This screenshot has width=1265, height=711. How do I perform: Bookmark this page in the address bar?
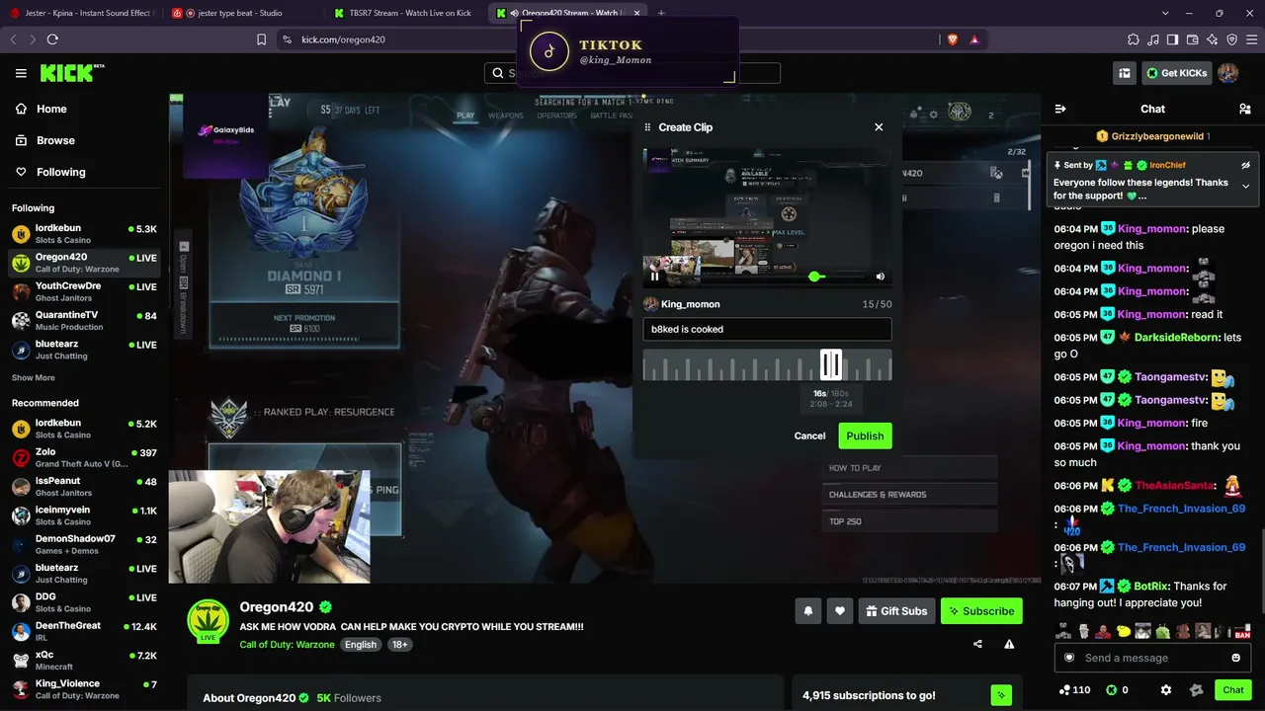click(261, 39)
